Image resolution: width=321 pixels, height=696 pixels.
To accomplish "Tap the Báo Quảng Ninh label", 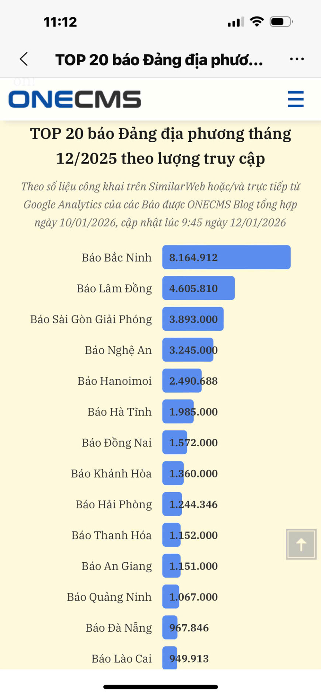I will (x=109, y=597).
